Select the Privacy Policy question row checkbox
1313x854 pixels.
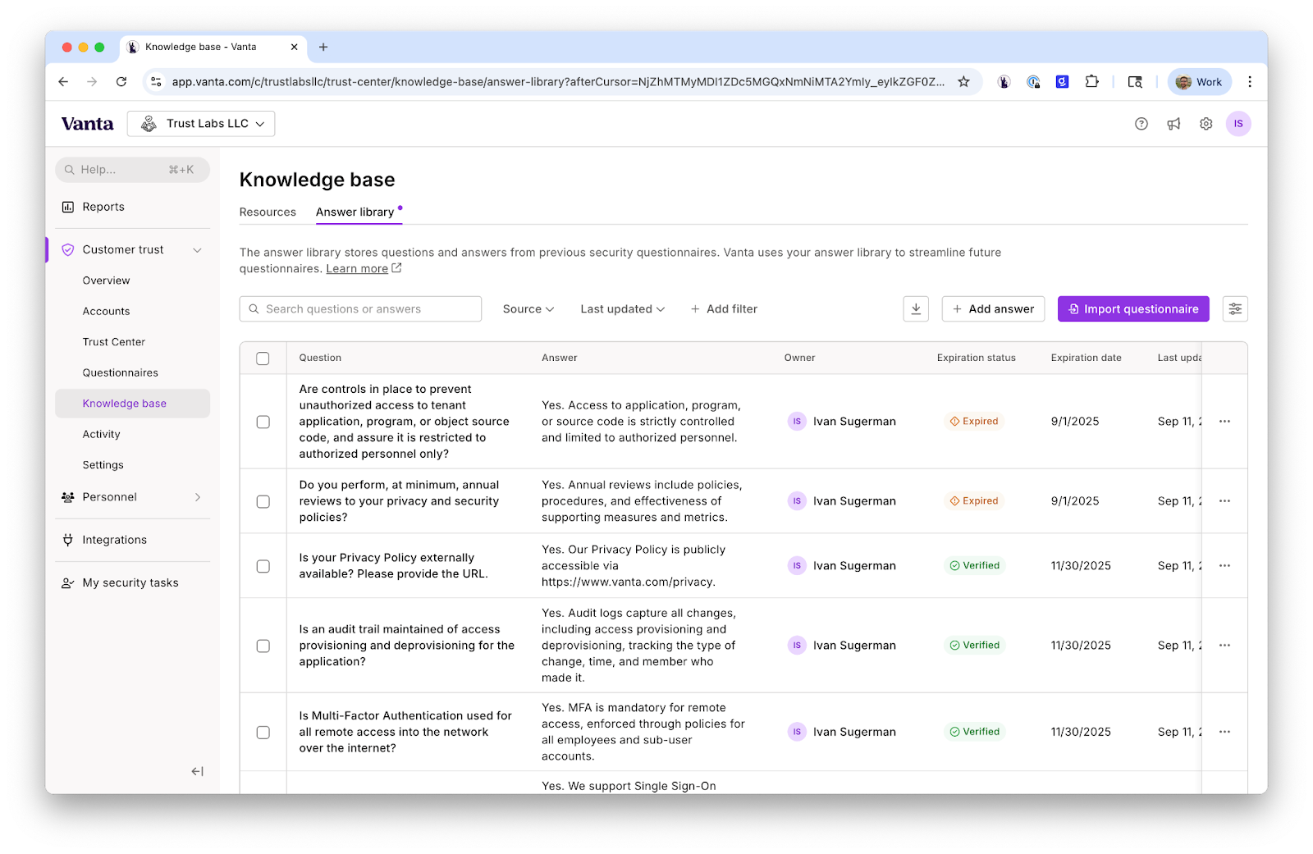[263, 566]
